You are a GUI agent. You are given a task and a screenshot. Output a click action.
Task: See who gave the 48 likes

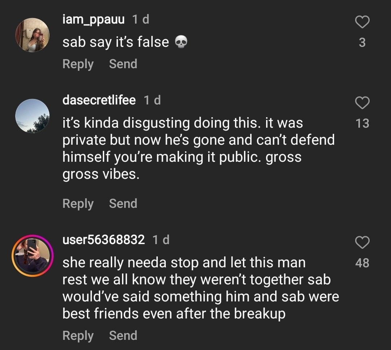(362, 263)
